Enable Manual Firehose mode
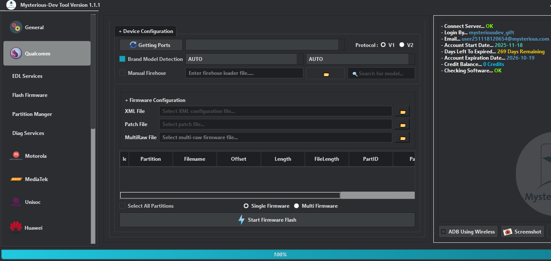This screenshot has width=551, height=261. (x=123, y=73)
